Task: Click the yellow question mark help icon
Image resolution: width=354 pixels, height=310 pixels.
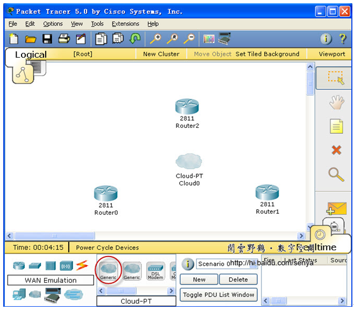Action: [343, 39]
